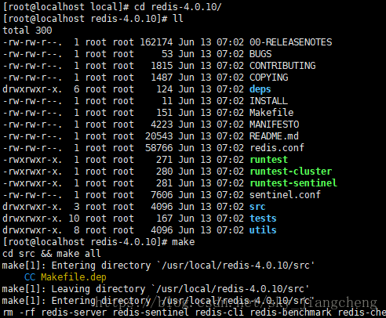Click the Makefile entry in listing
The image size is (386, 318).
click(x=271, y=113)
